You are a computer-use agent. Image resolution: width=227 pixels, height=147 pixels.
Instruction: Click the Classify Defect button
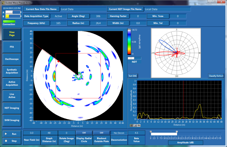(216, 76)
